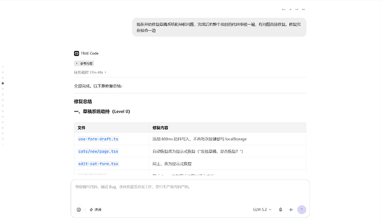Click the audio waveform icon
The image size is (384, 220).
pyautogui.click(x=291, y=210)
